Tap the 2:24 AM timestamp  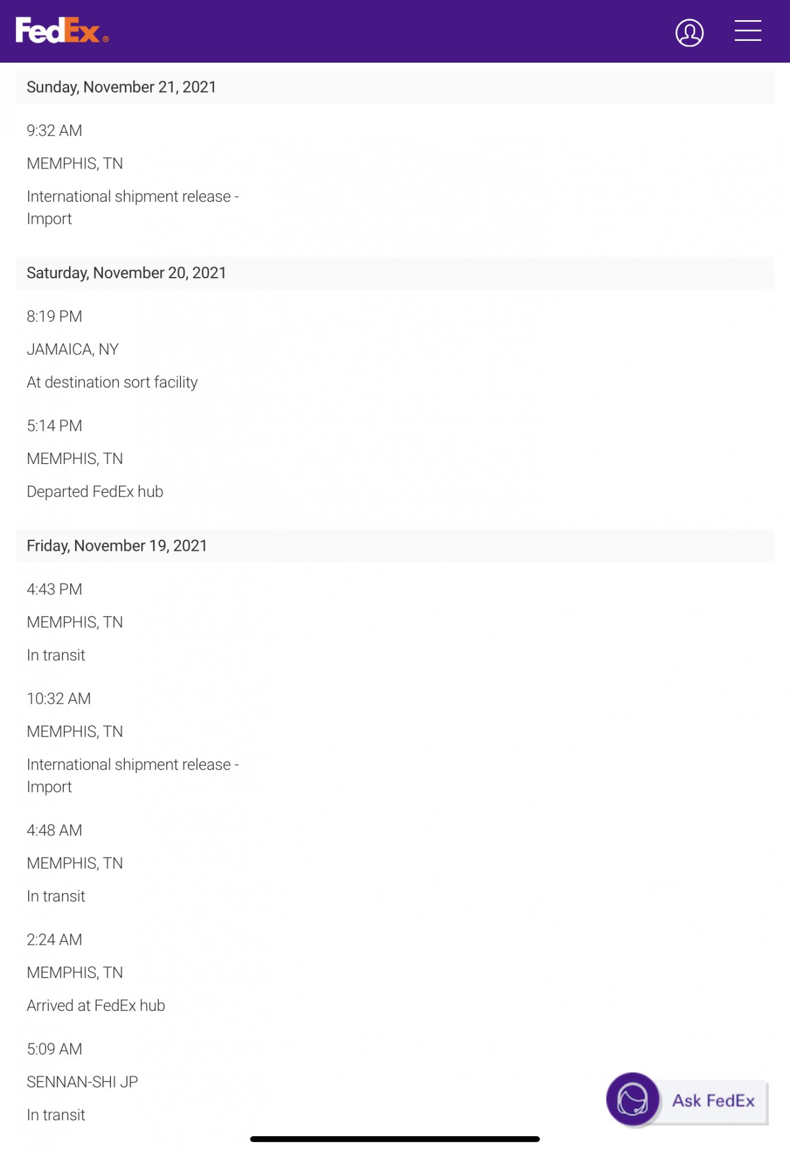55,940
